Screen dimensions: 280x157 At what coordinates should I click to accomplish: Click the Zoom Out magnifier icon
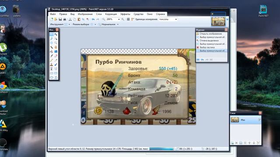[x=104, y=19]
